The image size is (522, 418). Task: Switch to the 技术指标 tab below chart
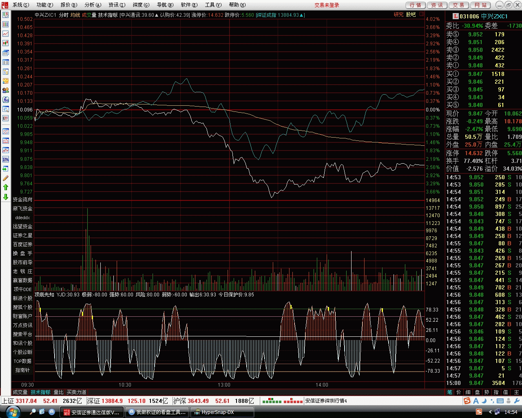tap(41, 392)
